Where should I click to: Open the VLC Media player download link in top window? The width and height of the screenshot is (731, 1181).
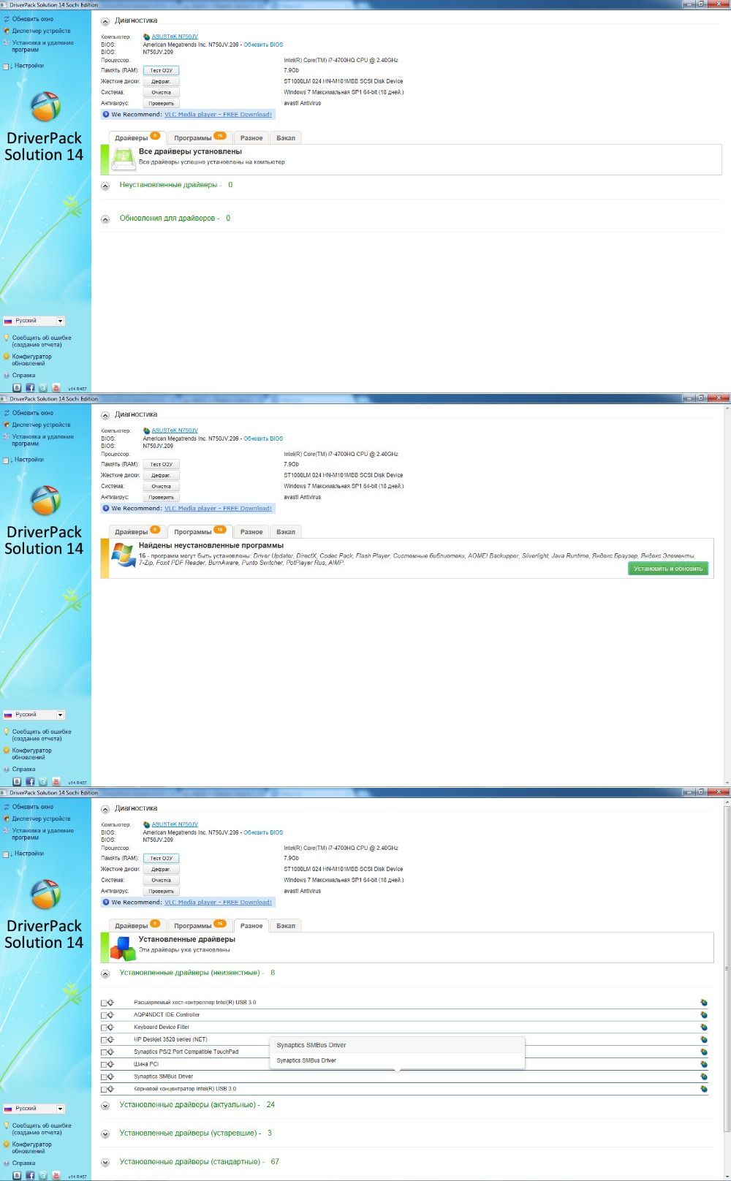[218, 115]
